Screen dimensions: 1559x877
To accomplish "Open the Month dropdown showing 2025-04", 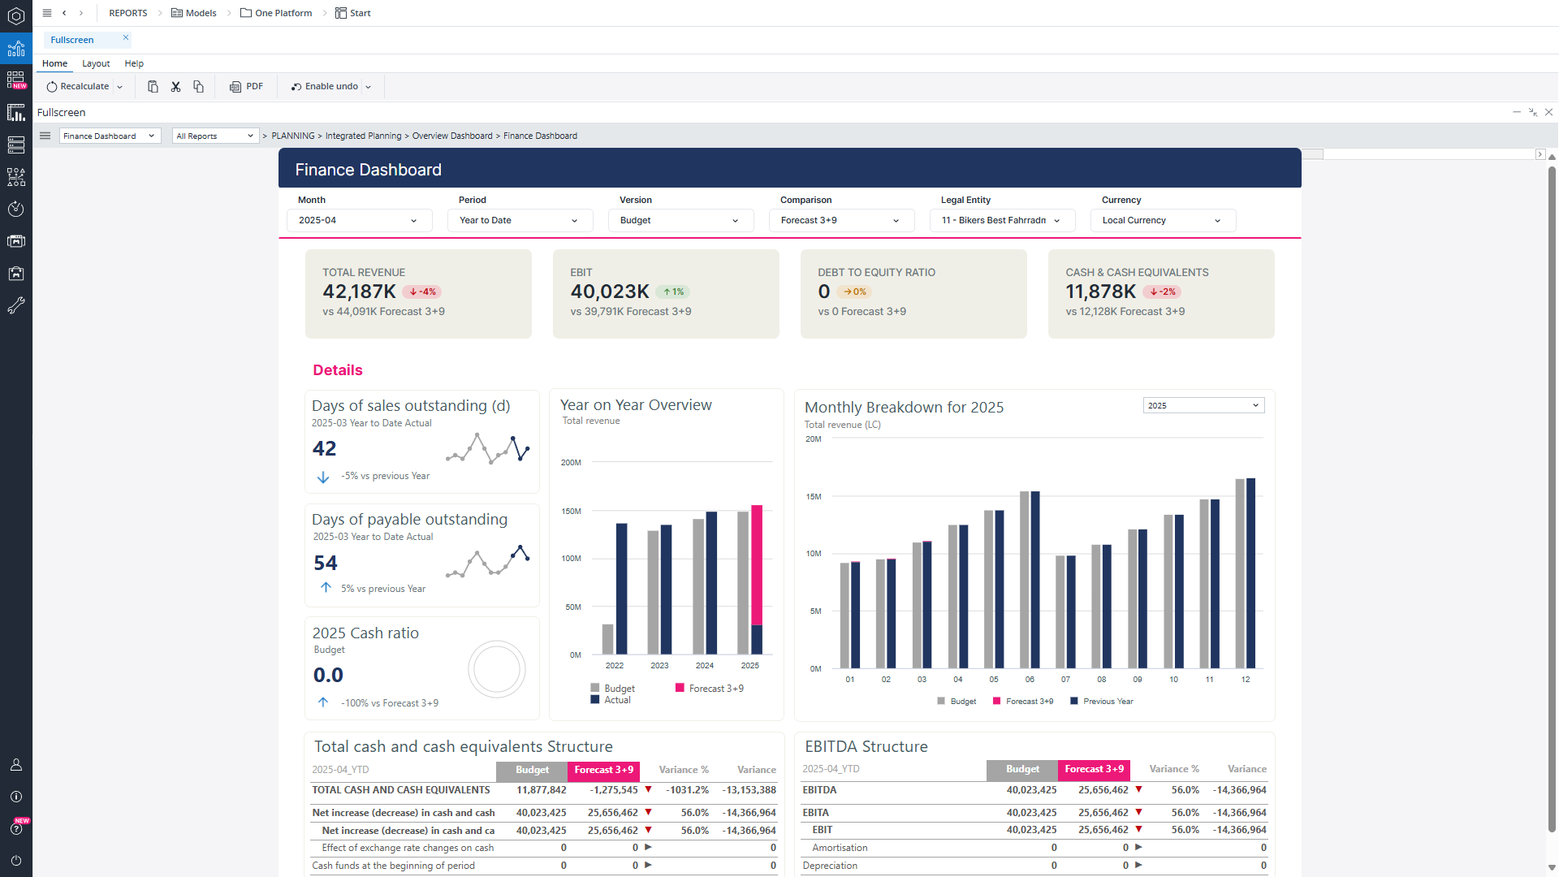I will point(358,221).
